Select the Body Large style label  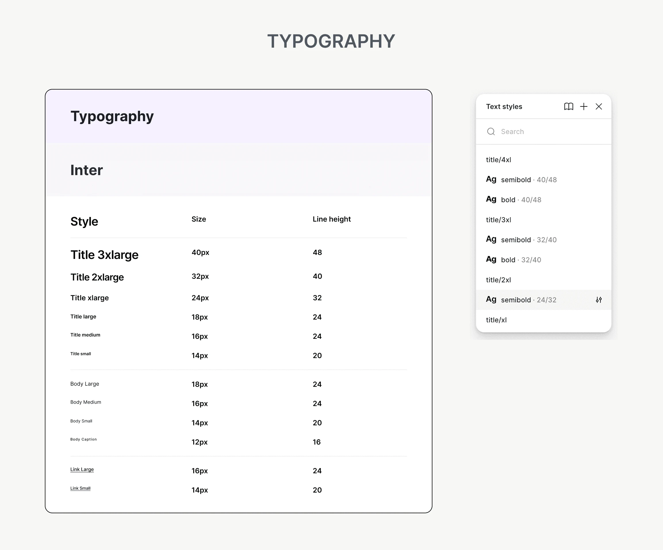tap(85, 384)
